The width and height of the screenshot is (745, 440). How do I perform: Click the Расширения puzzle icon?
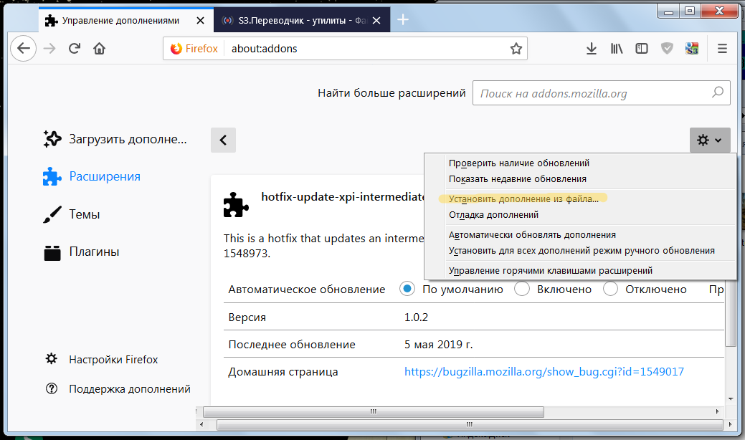tap(52, 176)
